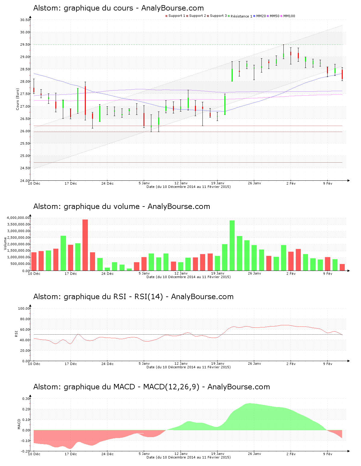Screen dimensions: 361x466
Task: Click the 'RSI' vertical axis title
Action: pos(16,333)
